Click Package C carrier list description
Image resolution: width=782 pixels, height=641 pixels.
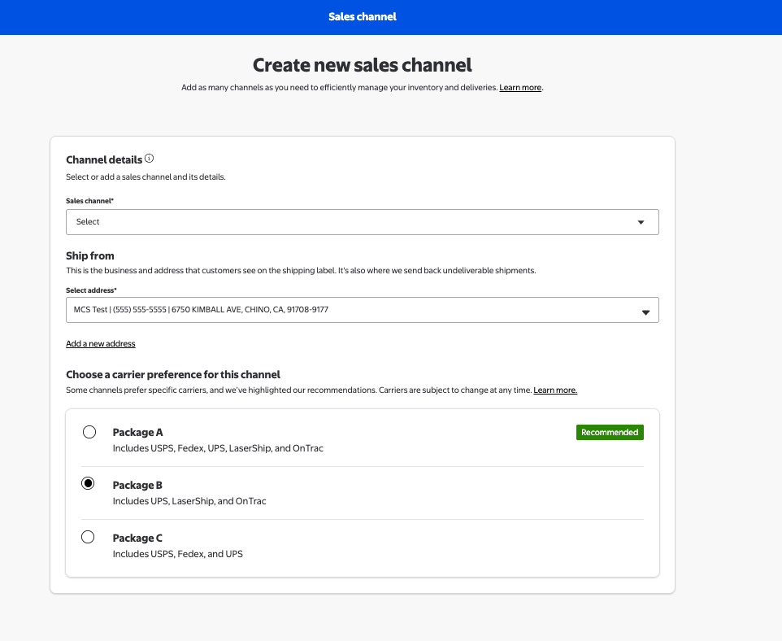point(177,554)
